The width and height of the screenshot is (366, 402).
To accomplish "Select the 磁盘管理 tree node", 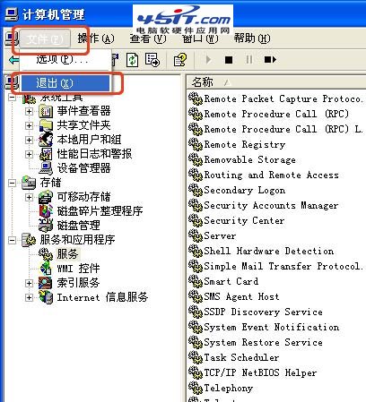I will (x=78, y=226).
